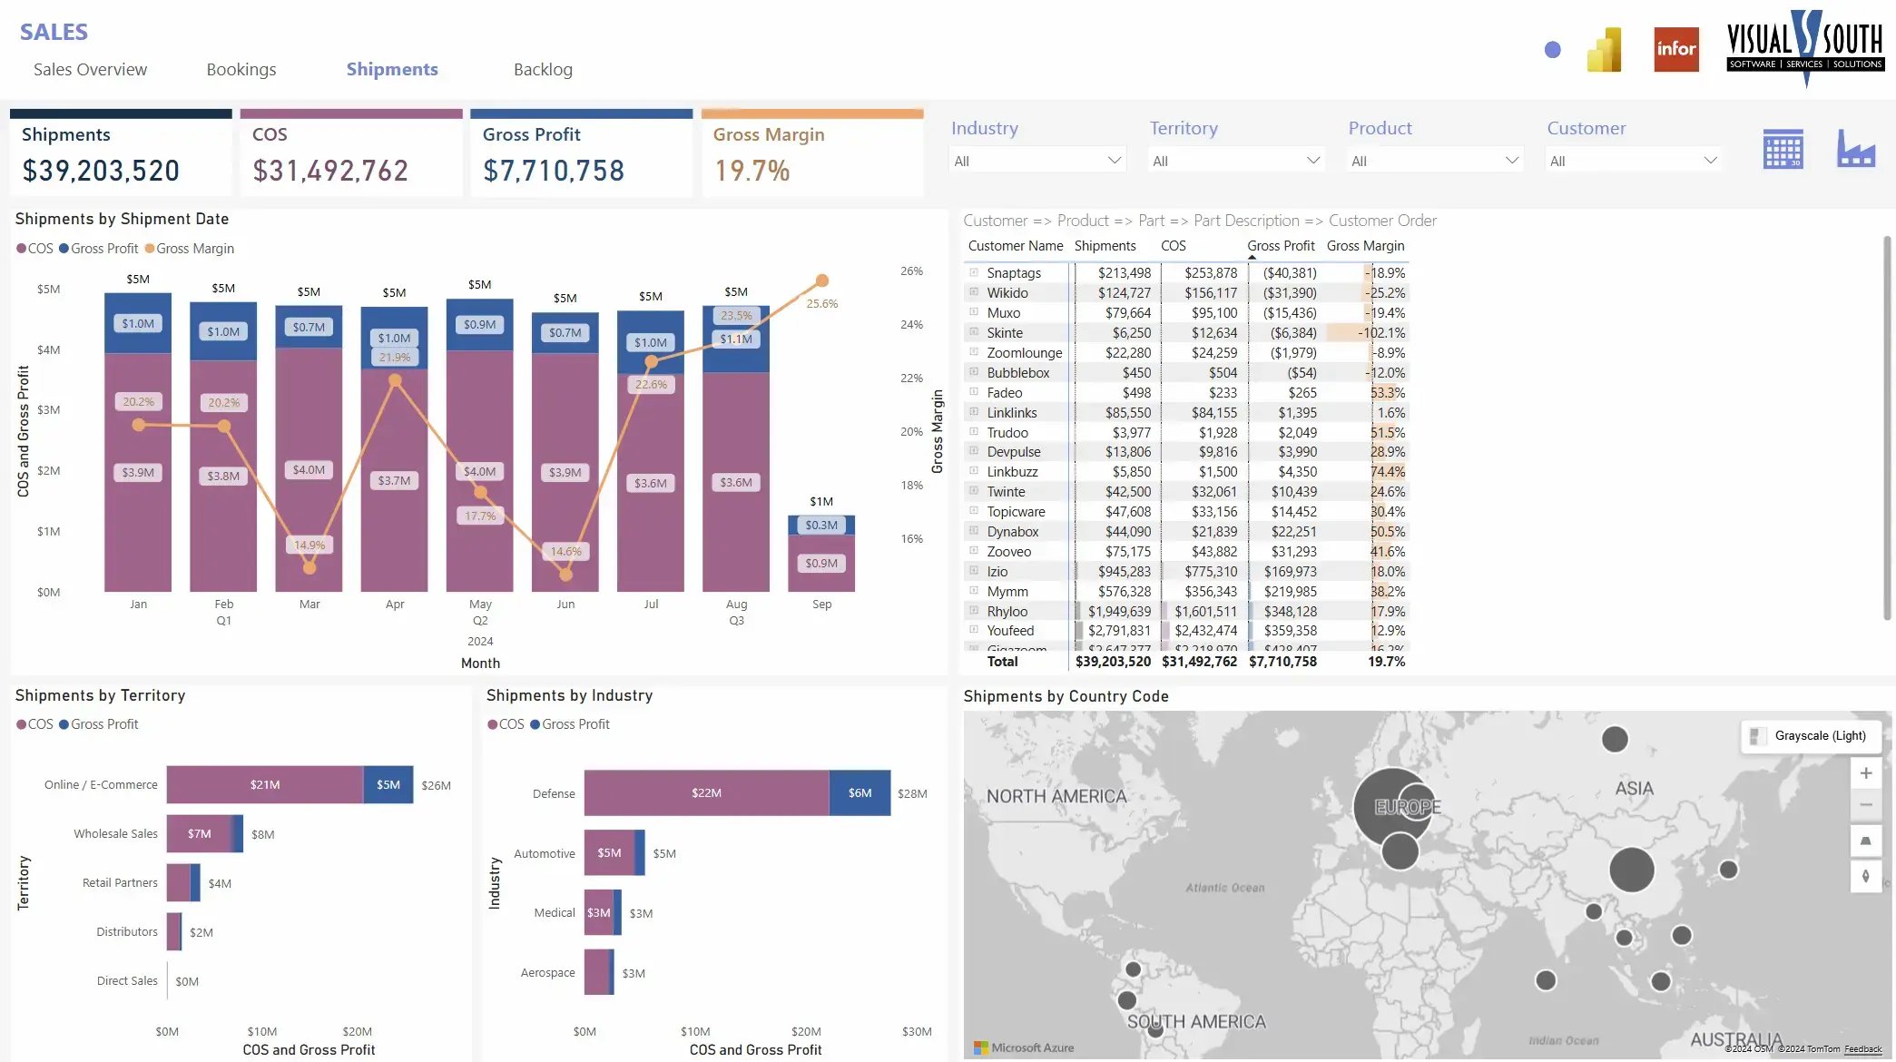This screenshot has height=1062, width=1896.
Task: Click the Infor logo icon
Action: coord(1675,49)
